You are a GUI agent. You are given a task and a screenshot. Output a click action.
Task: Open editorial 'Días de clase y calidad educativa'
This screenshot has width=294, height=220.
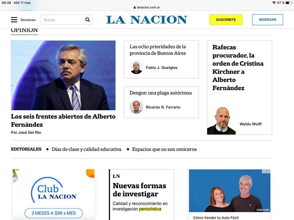point(87,149)
